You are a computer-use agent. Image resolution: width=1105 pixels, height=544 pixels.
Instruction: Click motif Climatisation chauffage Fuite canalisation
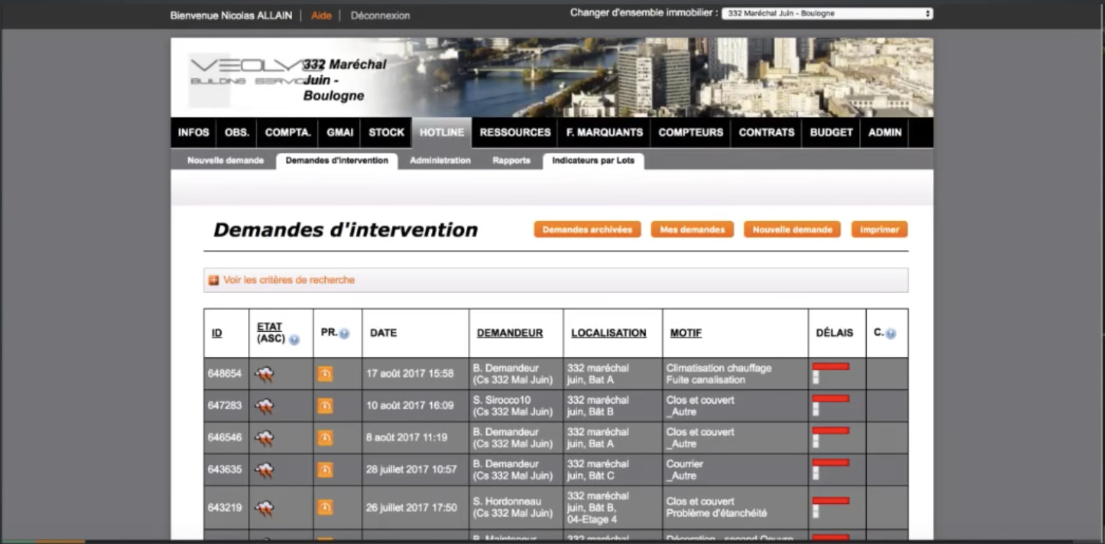719,373
